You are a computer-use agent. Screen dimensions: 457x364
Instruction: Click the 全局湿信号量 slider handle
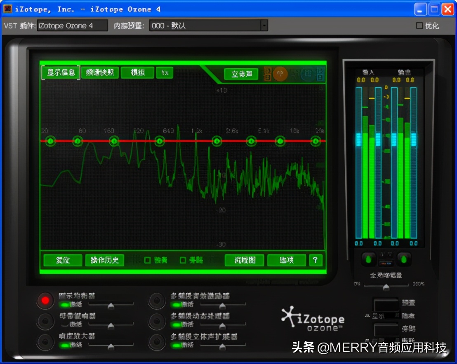(386, 288)
